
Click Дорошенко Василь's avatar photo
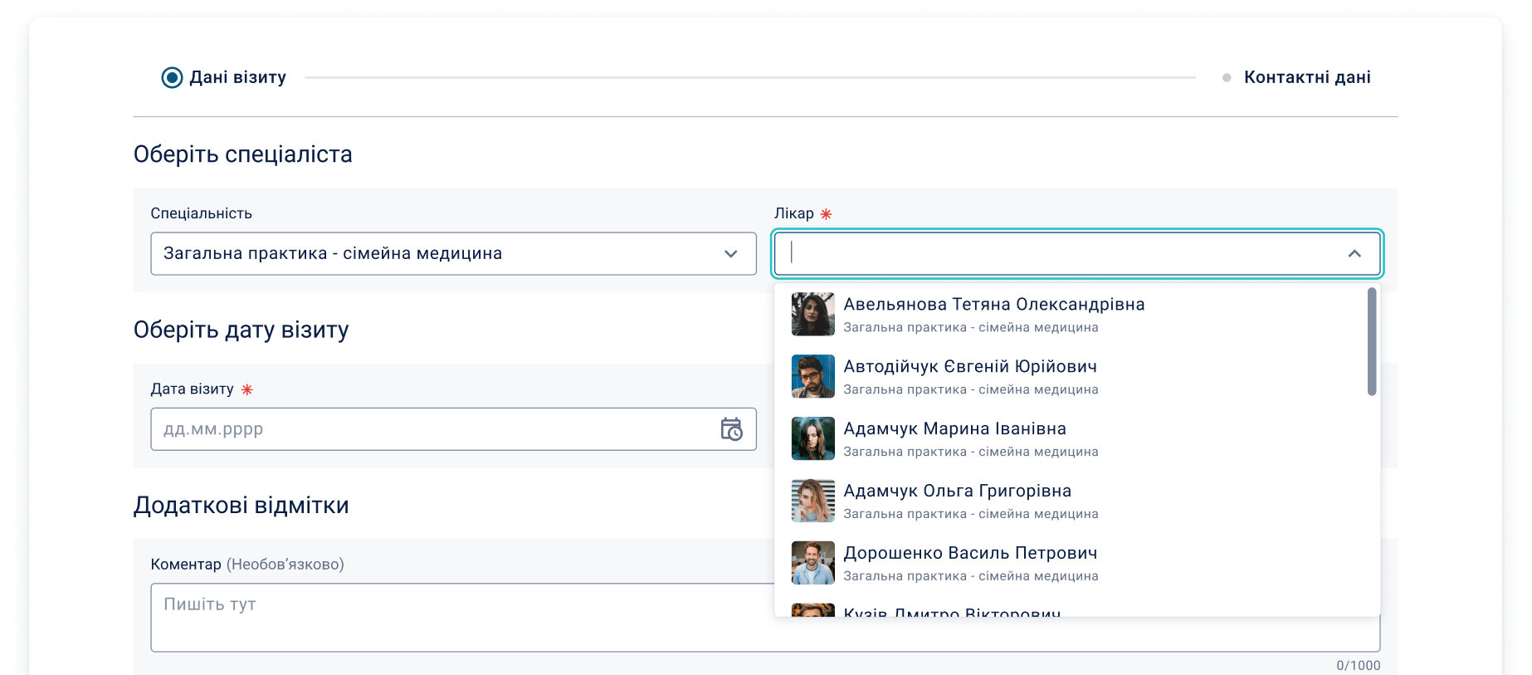coord(812,563)
